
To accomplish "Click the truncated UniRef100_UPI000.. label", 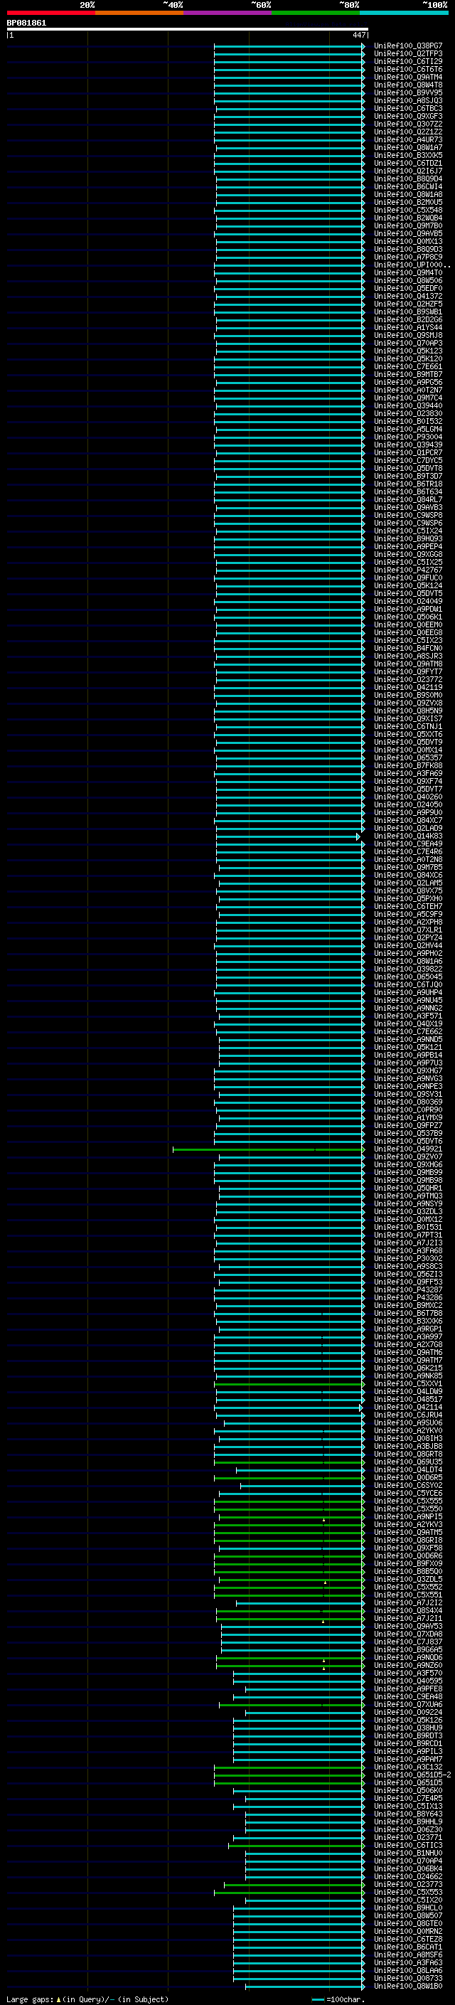I will (x=412, y=265).
